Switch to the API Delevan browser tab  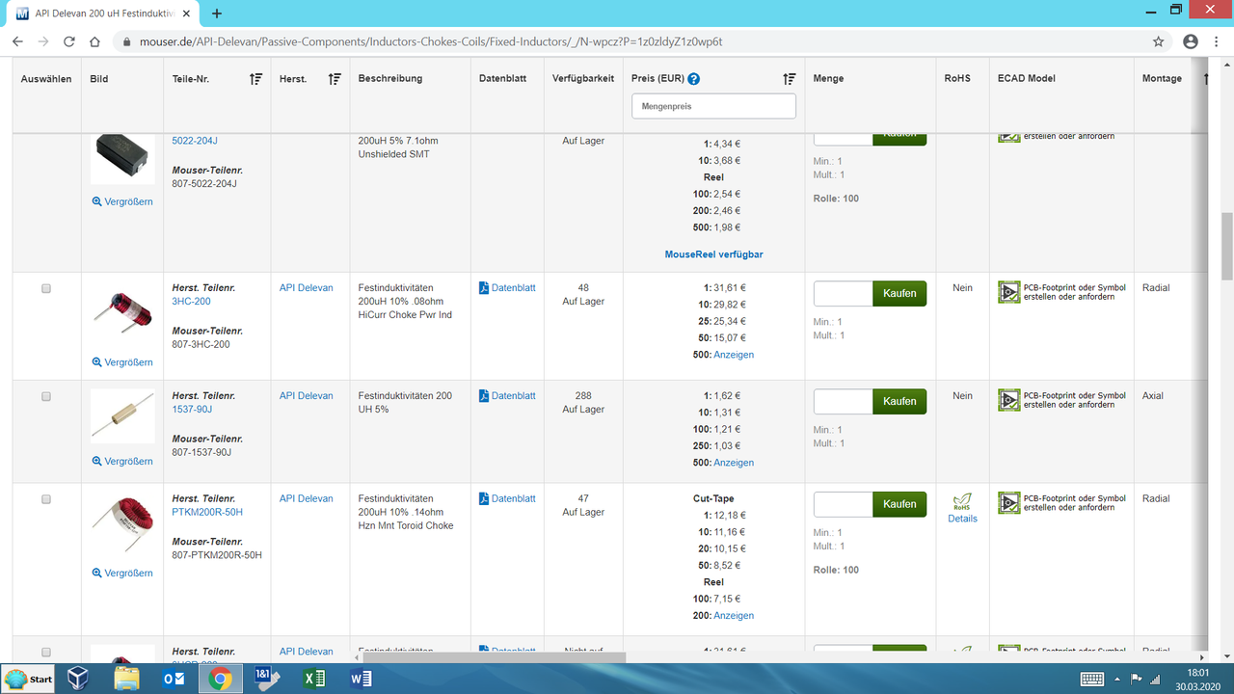96,13
